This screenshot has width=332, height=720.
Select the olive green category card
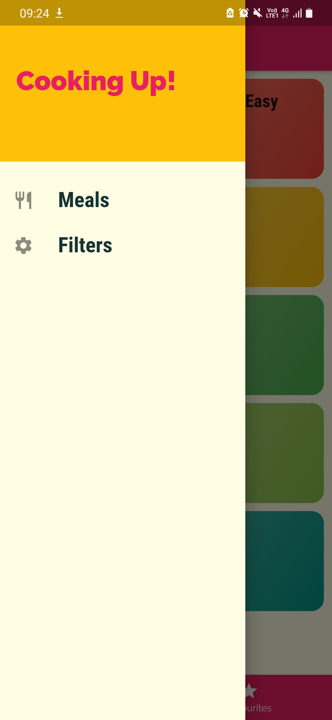click(x=284, y=453)
